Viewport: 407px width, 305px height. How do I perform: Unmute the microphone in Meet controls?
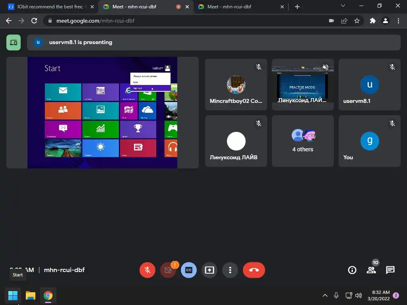(x=147, y=270)
